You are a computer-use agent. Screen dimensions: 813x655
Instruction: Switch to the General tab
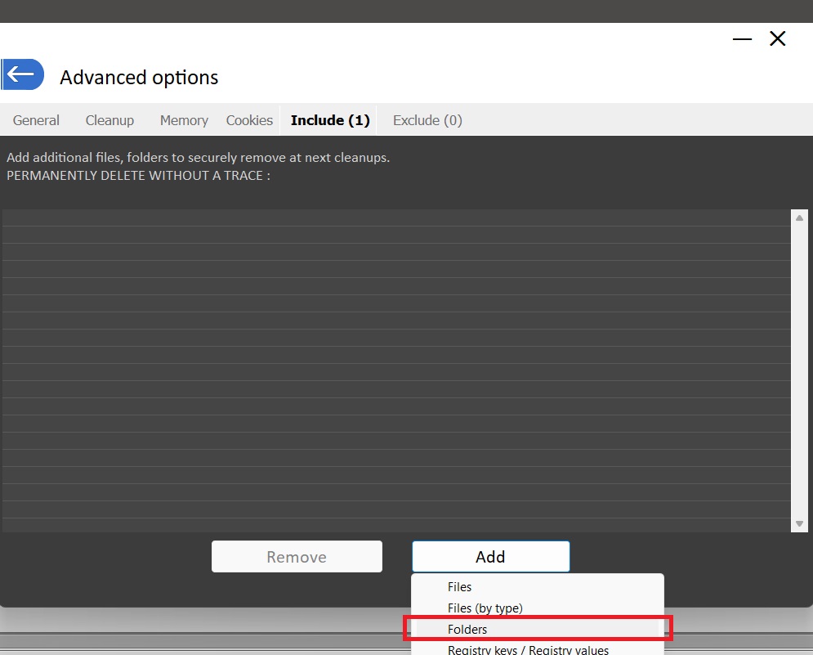[x=36, y=120]
